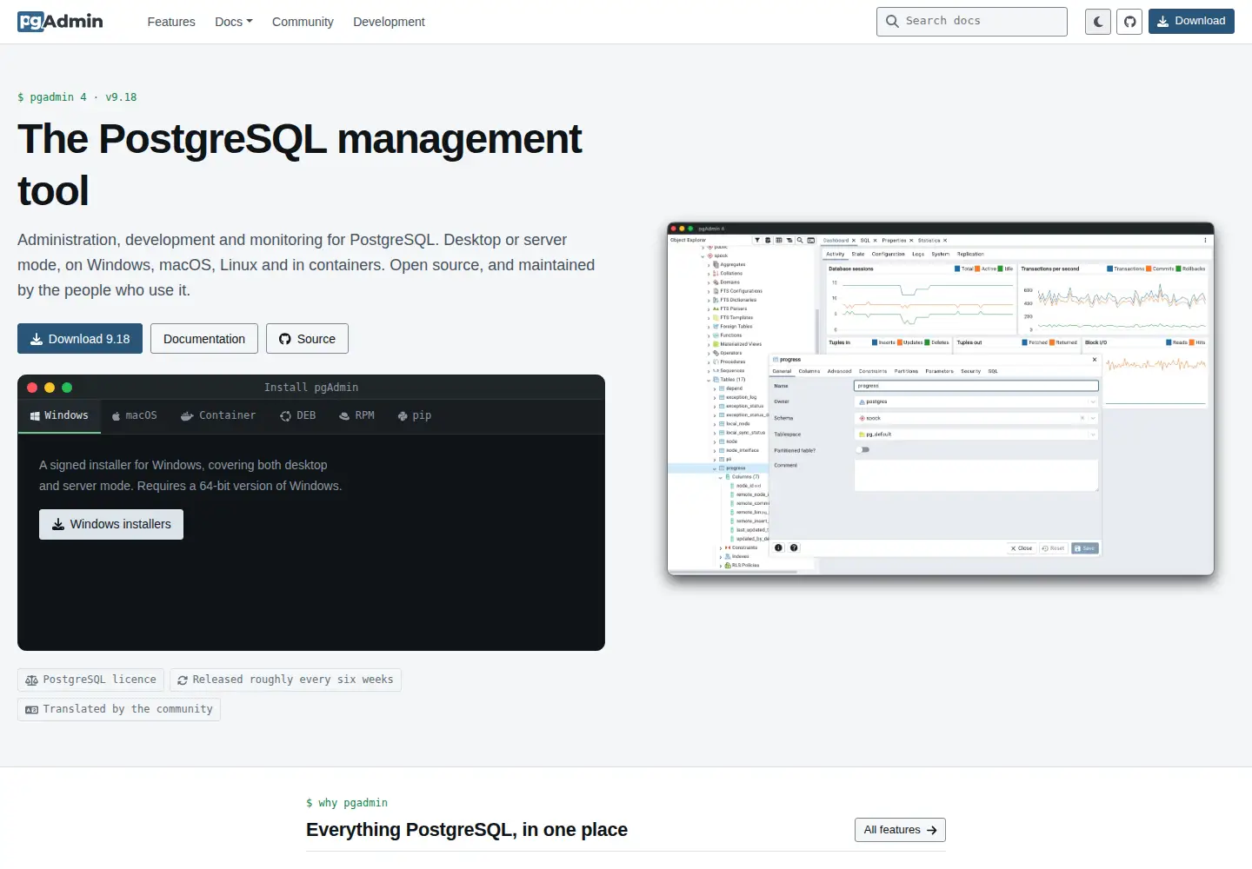Click the Debian swirl icon in DEB tab

[285, 416]
